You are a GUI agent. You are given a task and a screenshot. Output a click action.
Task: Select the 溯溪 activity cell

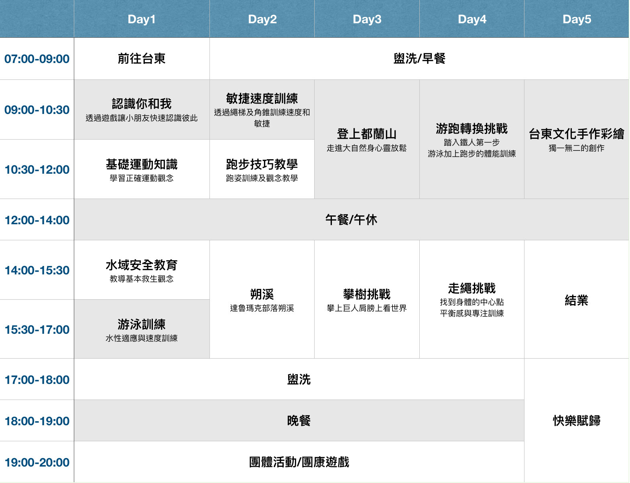(262, 299)
